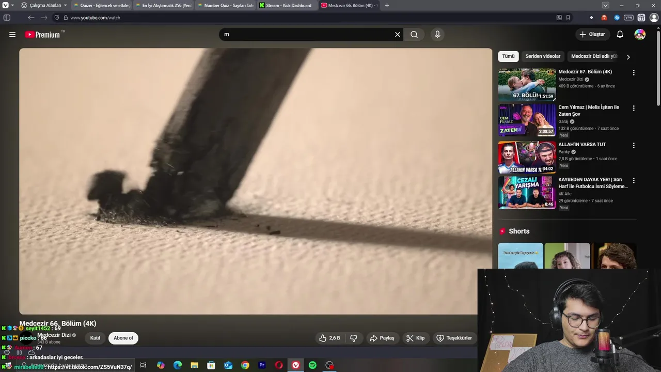Go forward in browser history
The image size is (661, 372).
tap(44, 18)
